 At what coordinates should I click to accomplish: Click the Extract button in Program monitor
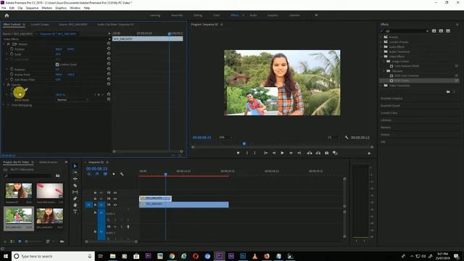[x=318, y=153]
